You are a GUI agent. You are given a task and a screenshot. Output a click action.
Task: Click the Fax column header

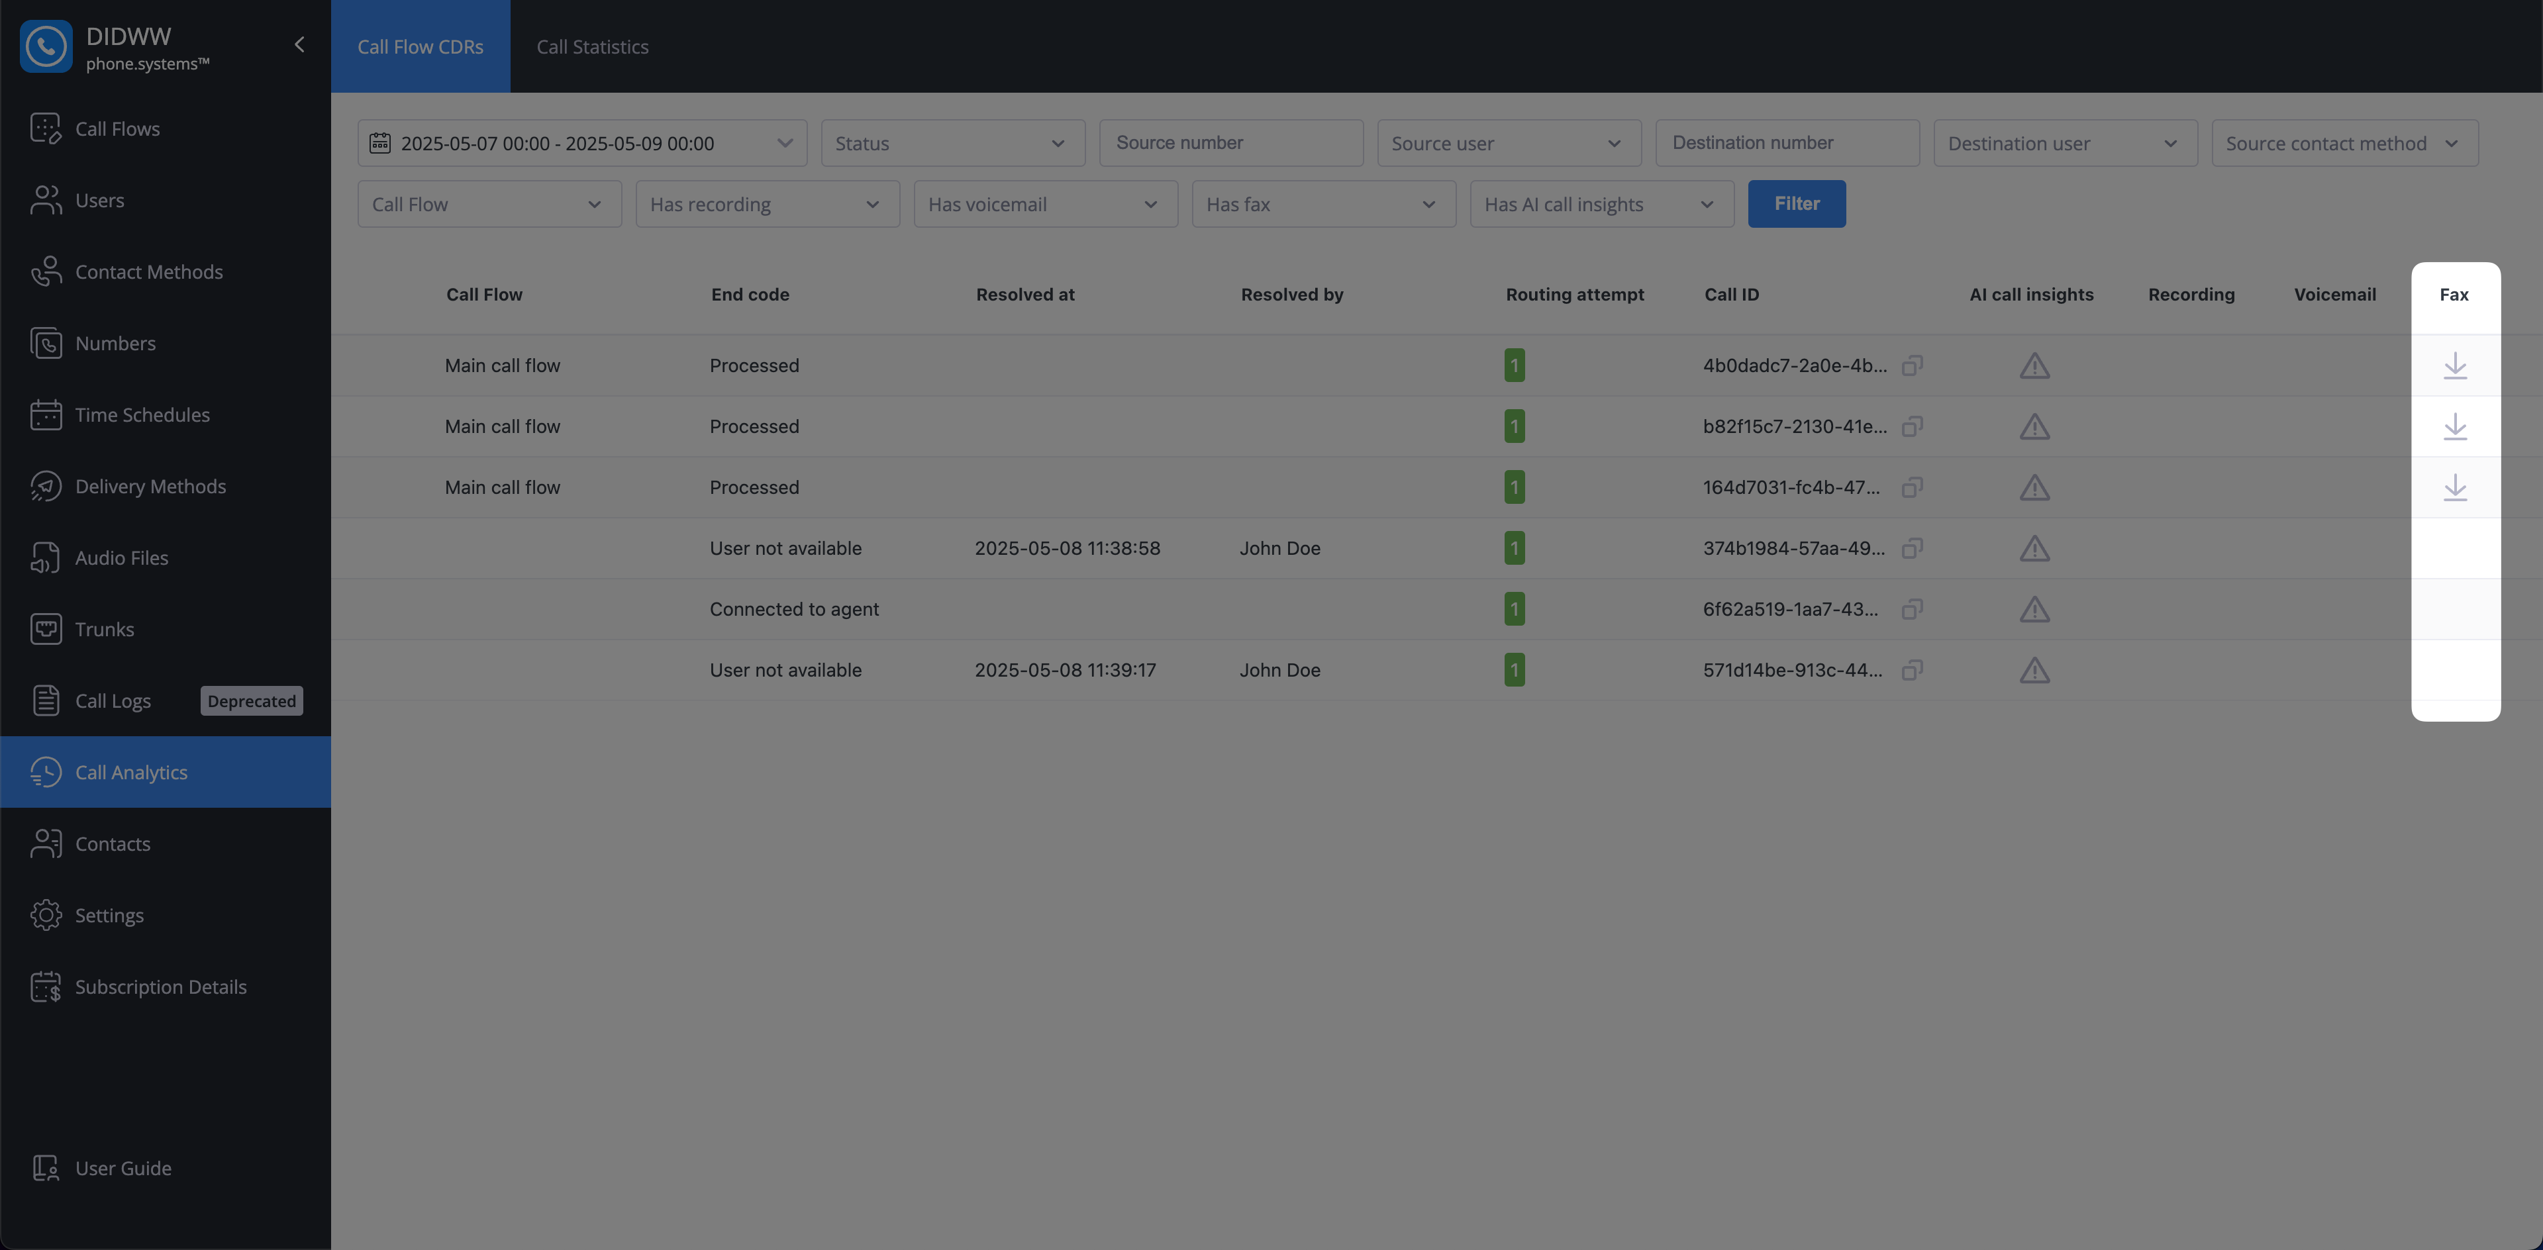2454,295
